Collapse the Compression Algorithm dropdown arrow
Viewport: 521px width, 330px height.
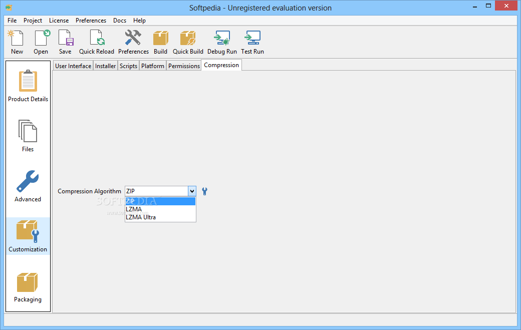coord(192,191)
